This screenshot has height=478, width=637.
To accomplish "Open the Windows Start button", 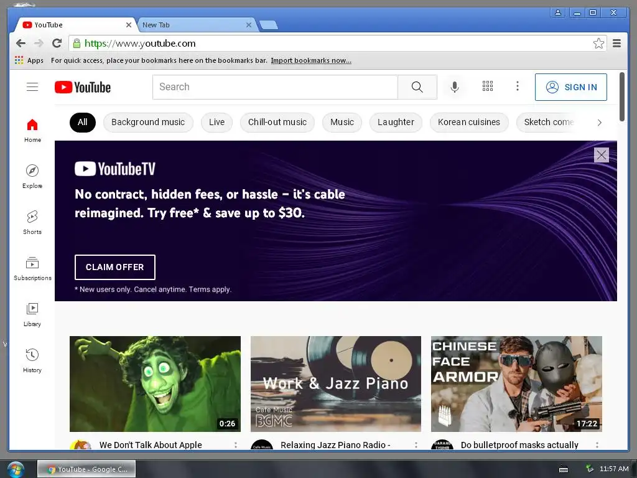I will (x=15, y=469).
